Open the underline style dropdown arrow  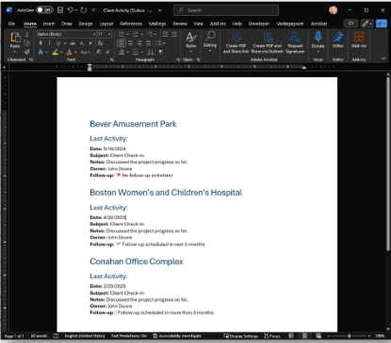65,43
